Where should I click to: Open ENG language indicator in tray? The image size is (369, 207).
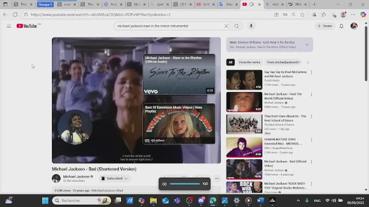[317, 200]
